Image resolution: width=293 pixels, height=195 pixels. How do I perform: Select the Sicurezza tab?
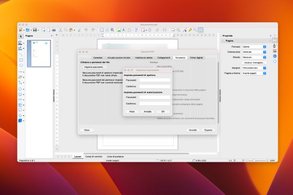(x=180, y=58)
